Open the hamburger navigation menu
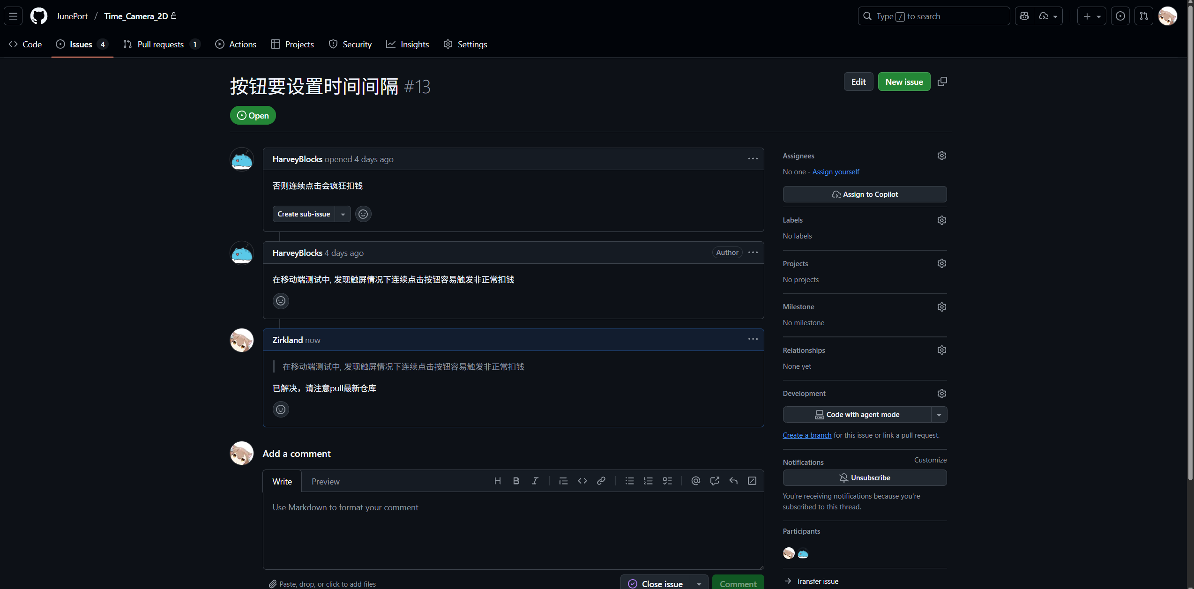Image resolution: width=1194 pixels, height=589 pixels. 13,16
